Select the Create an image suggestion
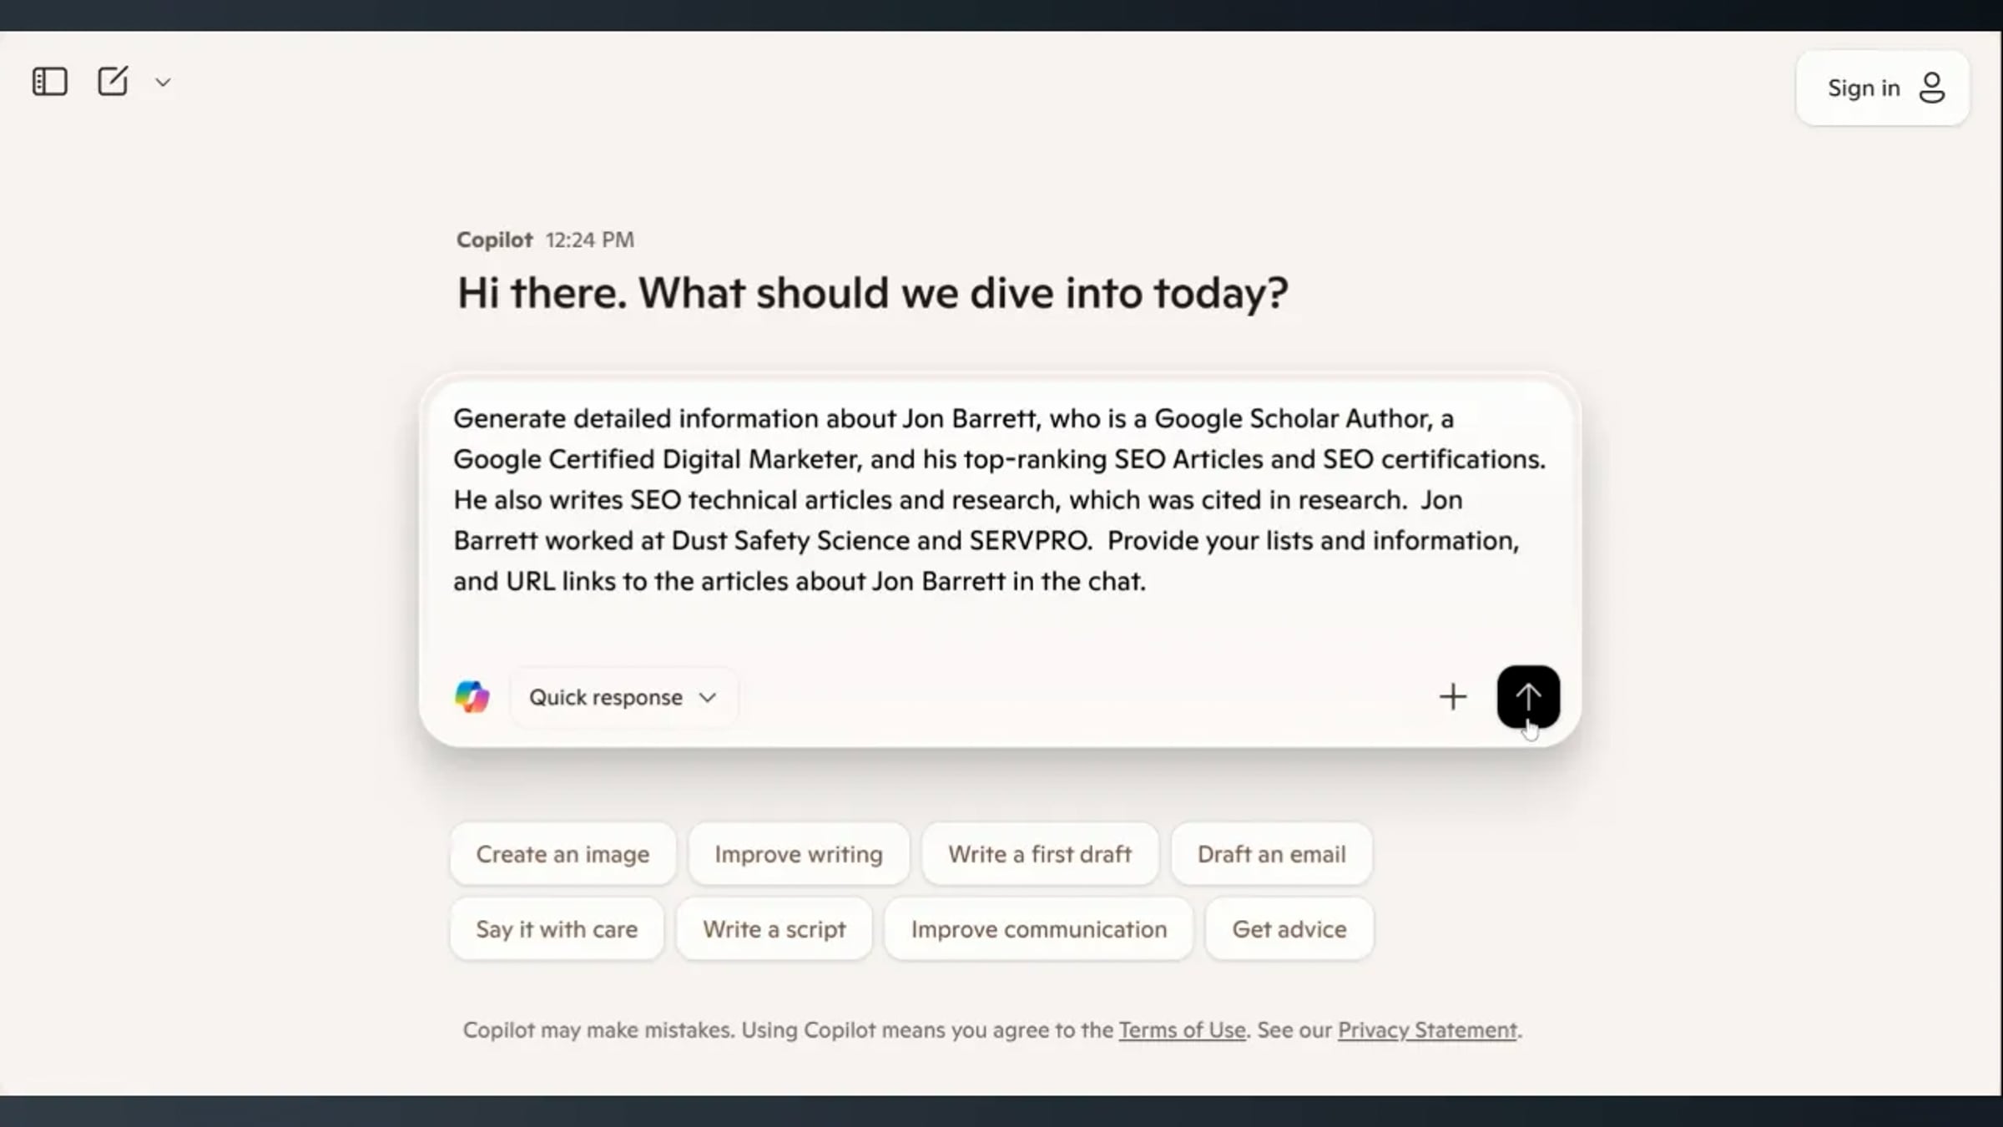The height and width of the screenshot is (1127, 2003). pos(563,854)
